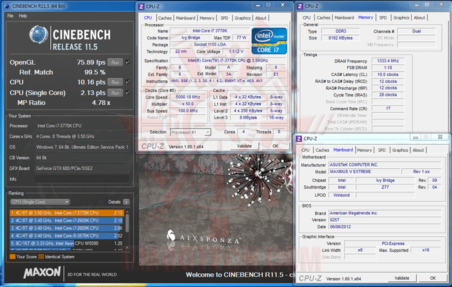Click the Cinebench globe logo
Image resolution: width=452 pixels, height=287 pixels.
coord(39,35)
